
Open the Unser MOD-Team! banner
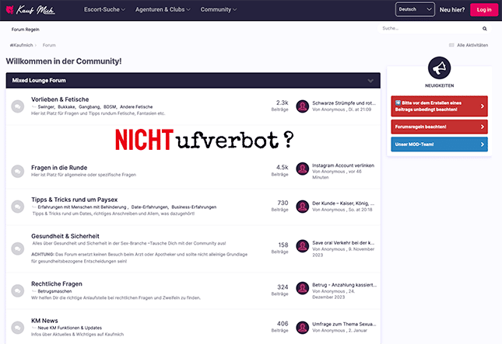439,144
